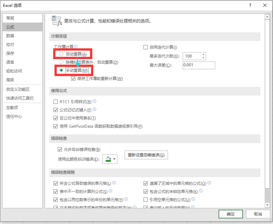Open the 校对 category
The height and width of the screenshot is (224, 273).
pyautogui.click(x=23, y=45)
